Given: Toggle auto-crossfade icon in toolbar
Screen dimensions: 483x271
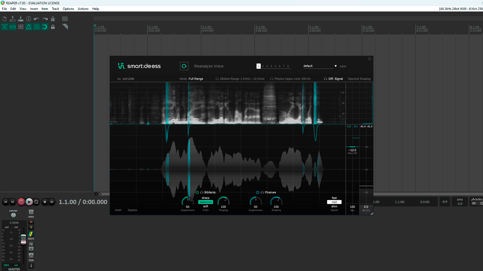Looking at the screenshot, I should tap(5, 27).
